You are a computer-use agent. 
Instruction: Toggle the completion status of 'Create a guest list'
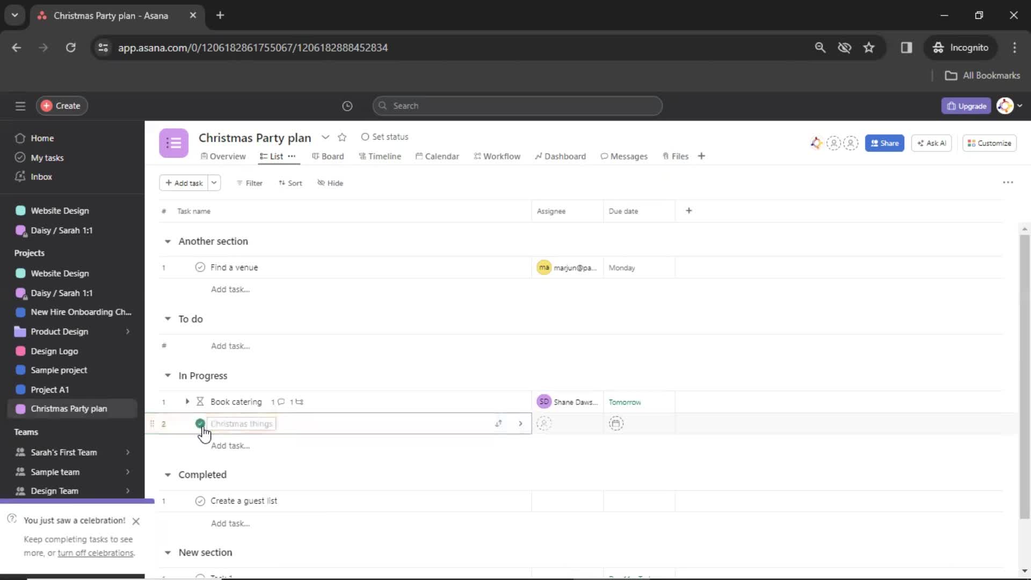[x=200, y=501]
